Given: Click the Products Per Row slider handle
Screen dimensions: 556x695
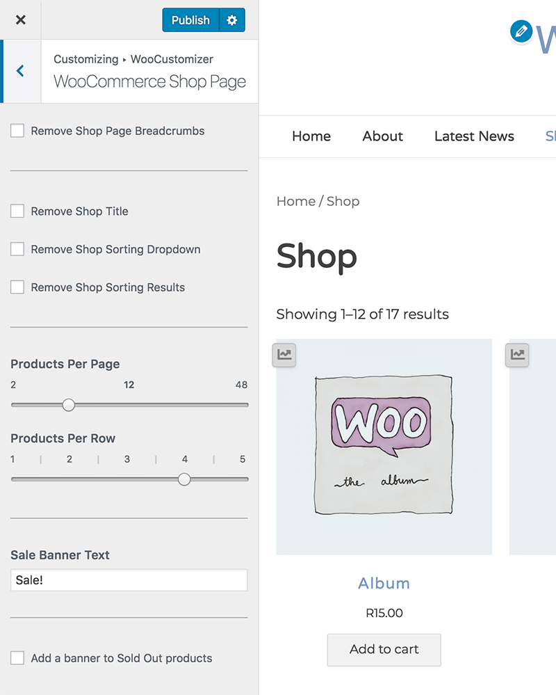Looking at the screenshot, I should click(x=184, y=479).
